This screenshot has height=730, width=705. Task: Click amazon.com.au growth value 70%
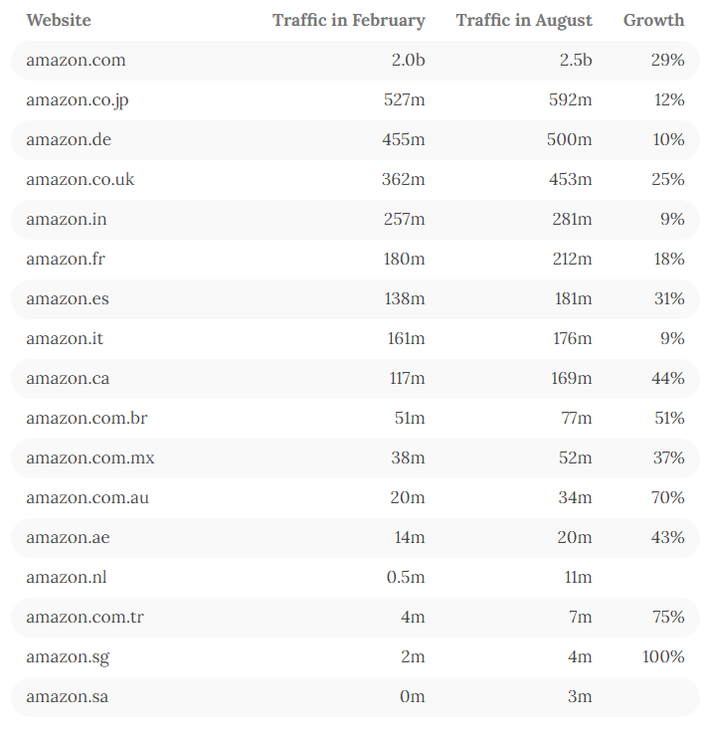pos(668,497)
